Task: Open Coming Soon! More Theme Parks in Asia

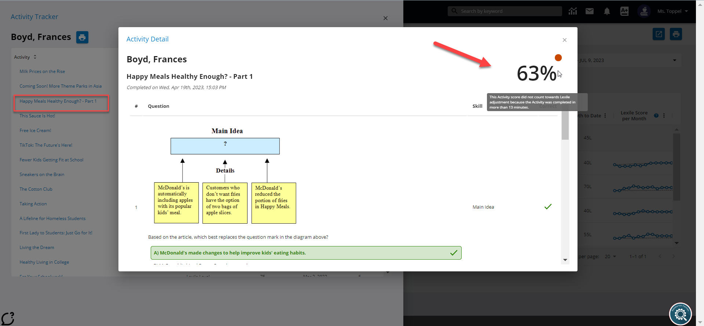Action: (x=60, y=86)
